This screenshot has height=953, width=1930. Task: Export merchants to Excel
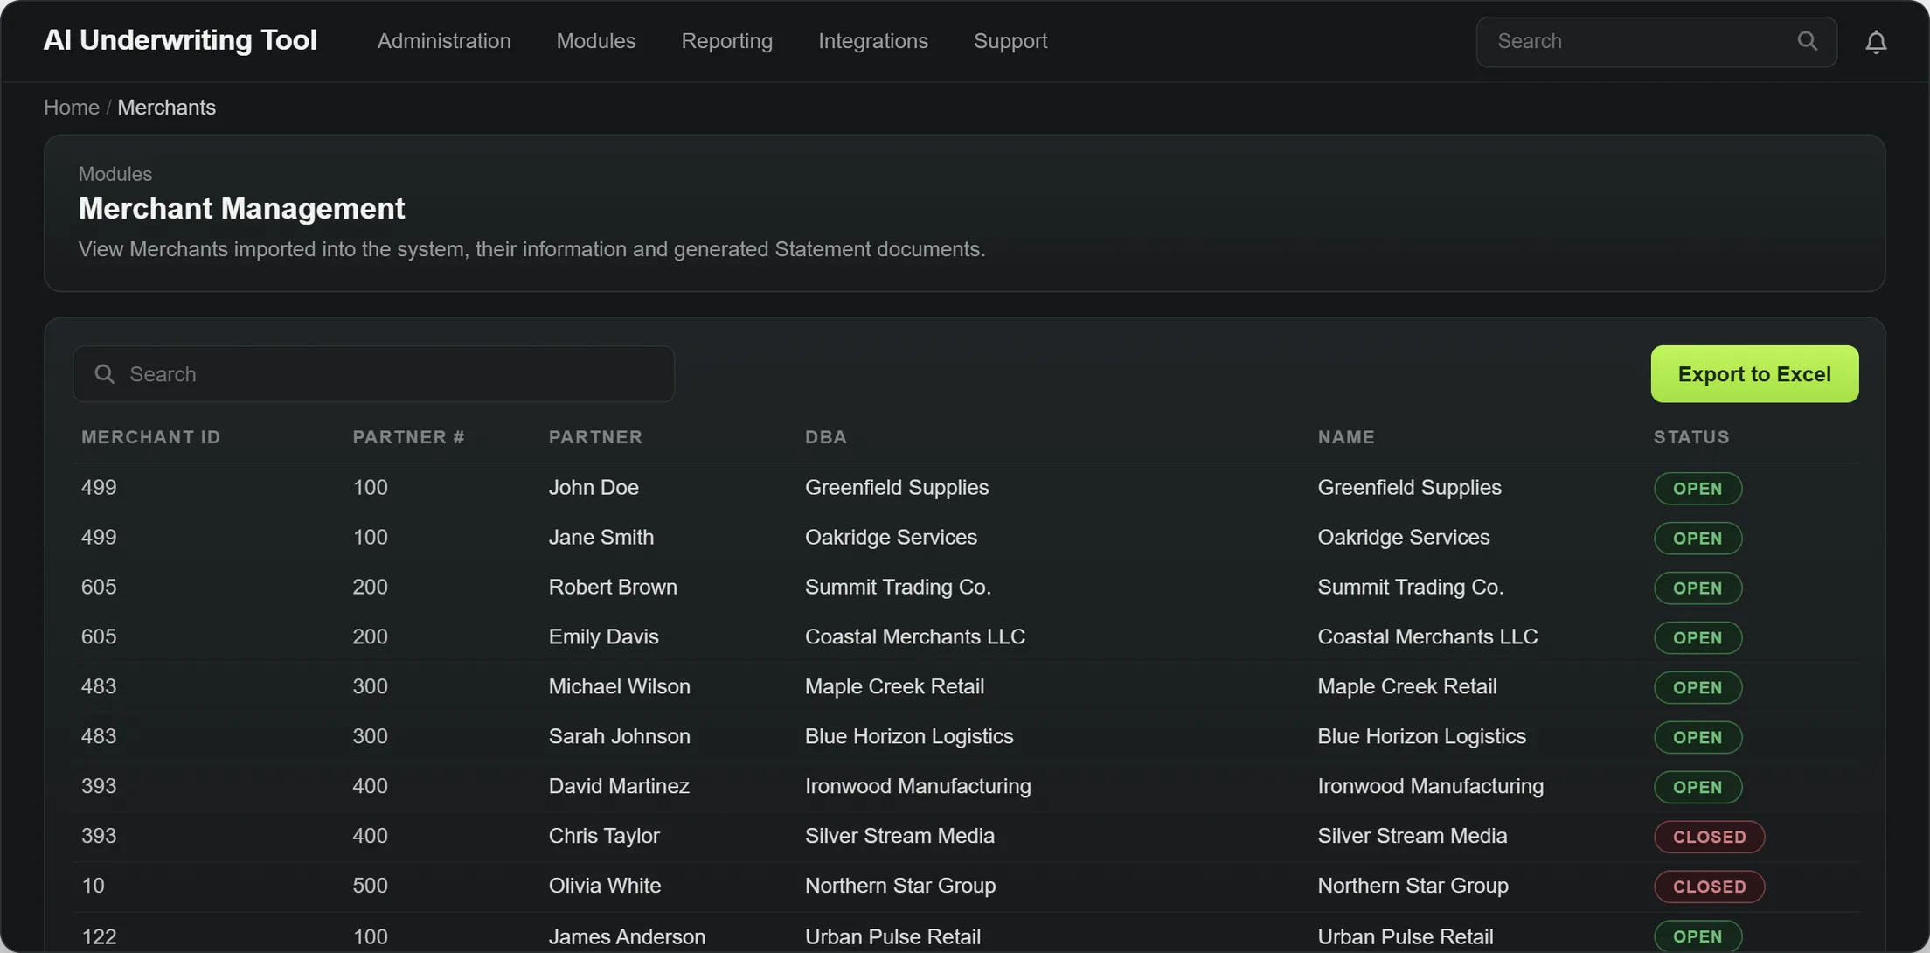pyautogui.click(x=1754, y=374)
